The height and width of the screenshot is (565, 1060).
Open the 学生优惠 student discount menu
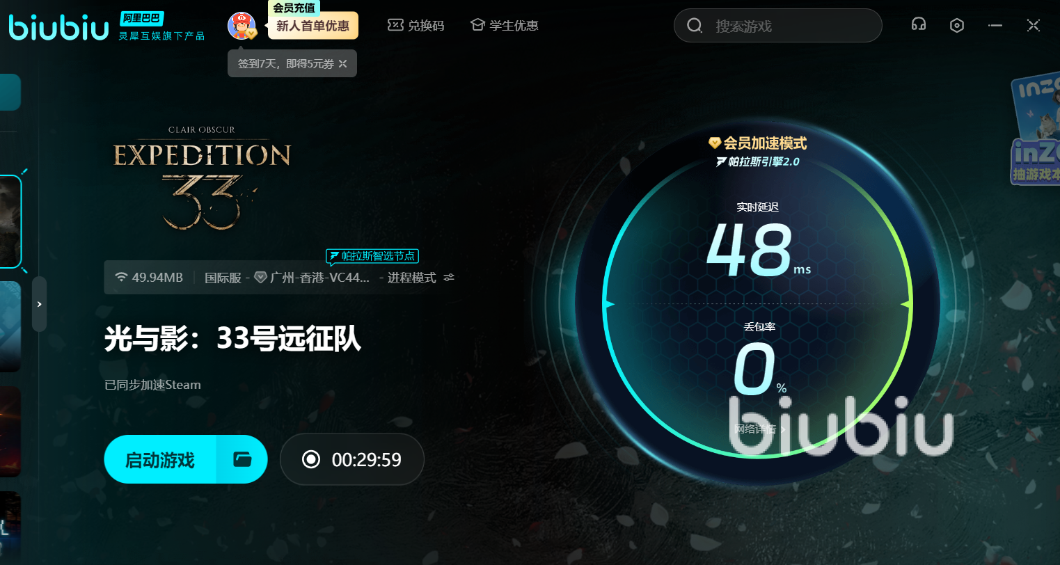[x=505, y=26]
